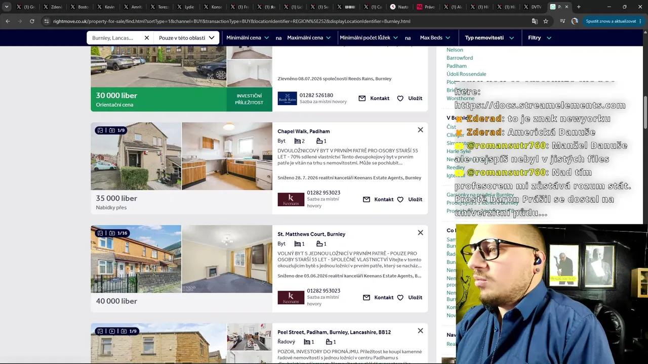
Task: Open the Nelson area link
Action: 455,50
